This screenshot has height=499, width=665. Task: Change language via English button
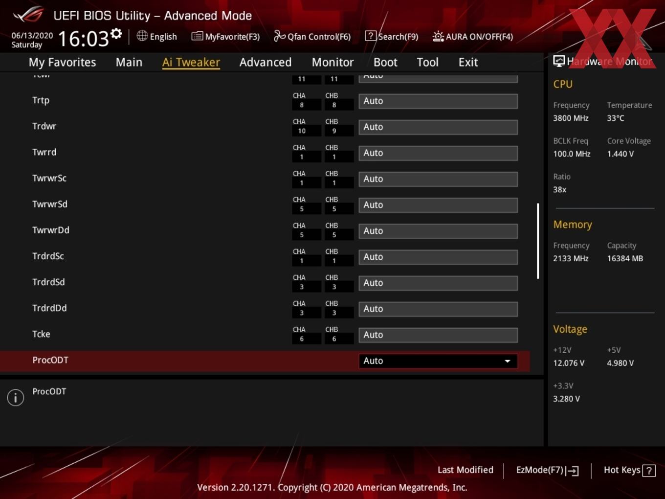pyautogui.click(x=163, y=37)
